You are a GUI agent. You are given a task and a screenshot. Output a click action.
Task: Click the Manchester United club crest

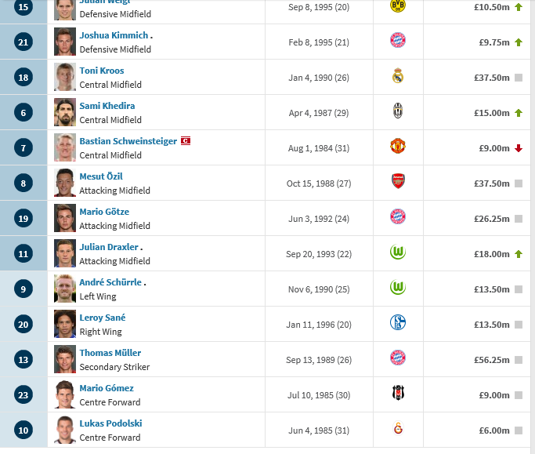pos(398,147)
